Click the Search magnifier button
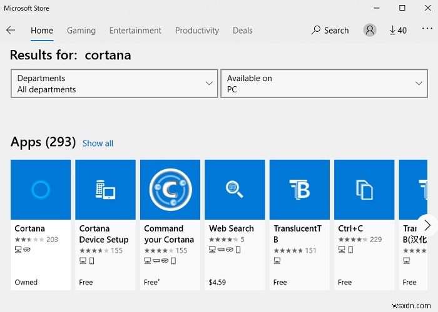Screen dimensions: 438x312 point(330,30)
